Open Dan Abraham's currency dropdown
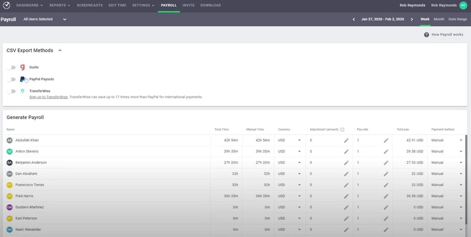471x237 pixels. pos(299,173)
